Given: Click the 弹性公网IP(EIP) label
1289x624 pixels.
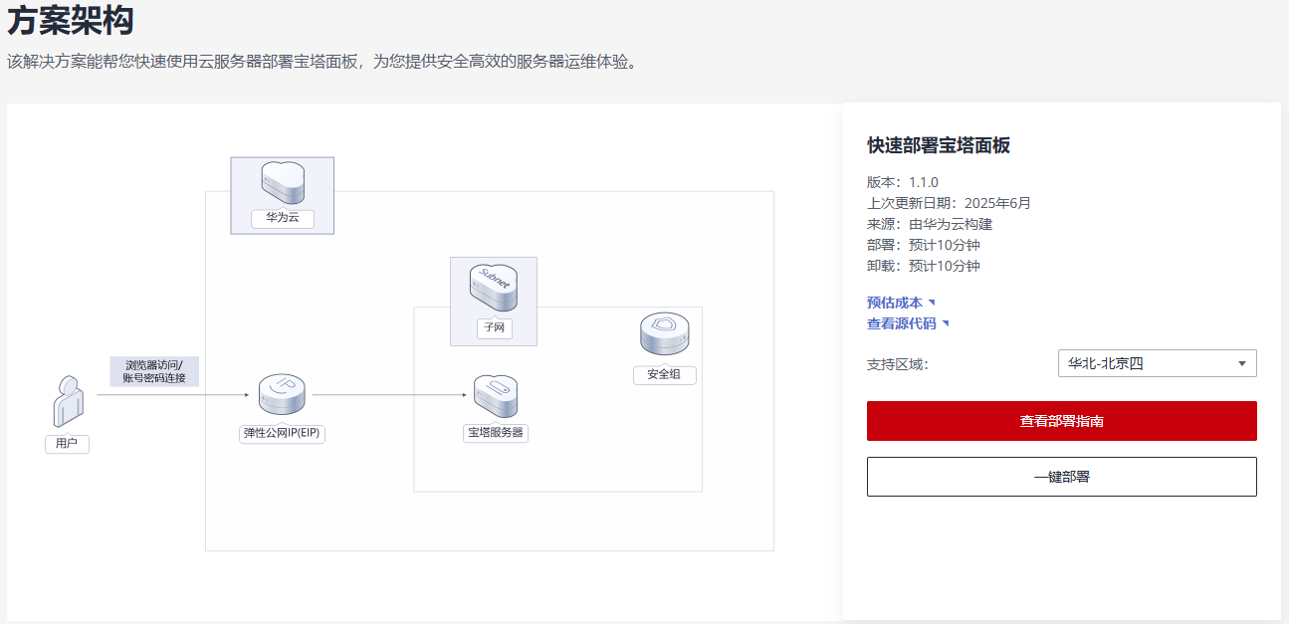Looking at the screenshot, I should (x=284, y=434).
